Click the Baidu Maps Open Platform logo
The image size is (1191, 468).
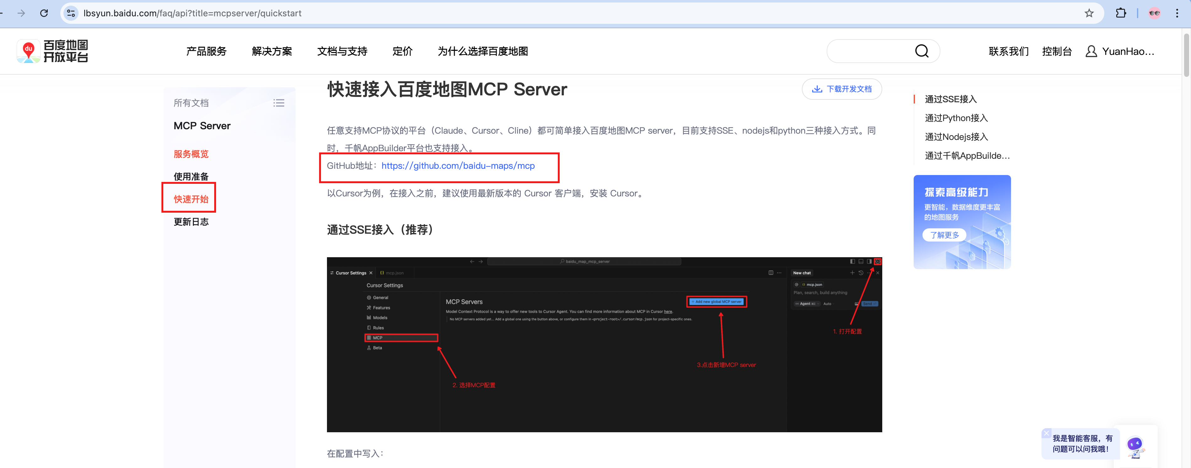(x=52, y=51)
